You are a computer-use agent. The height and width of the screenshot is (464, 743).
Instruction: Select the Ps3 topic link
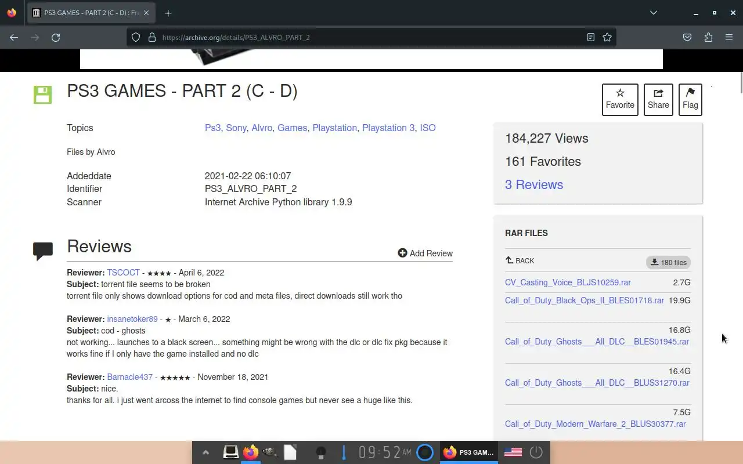[x=212, y=128]
